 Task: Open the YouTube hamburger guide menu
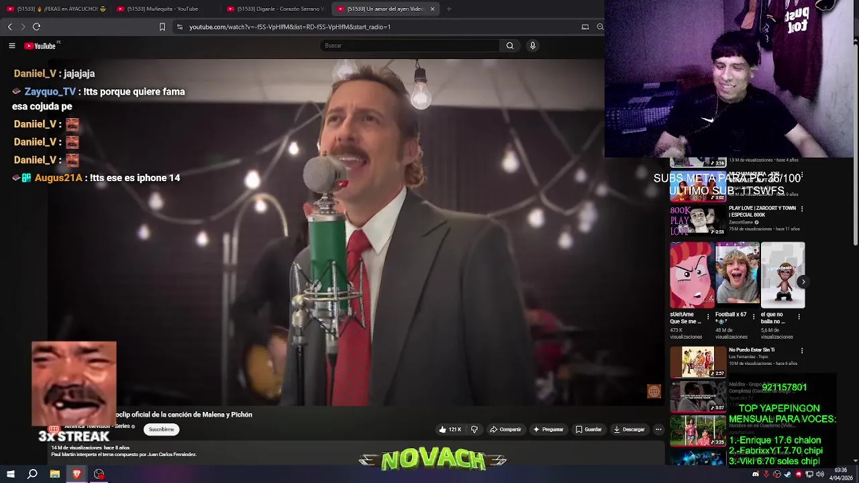click(11, 46)
